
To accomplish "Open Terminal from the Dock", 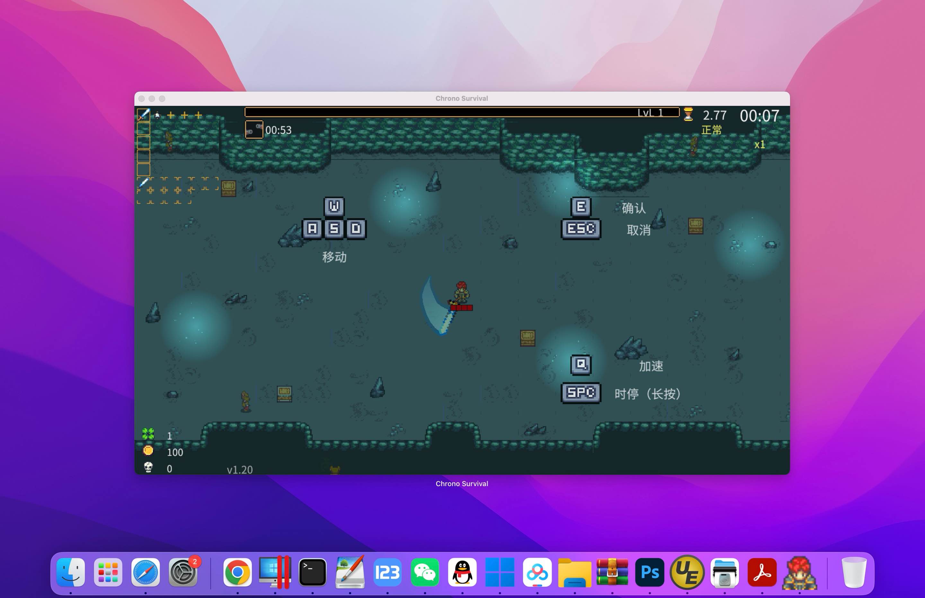I will [312, 572].
